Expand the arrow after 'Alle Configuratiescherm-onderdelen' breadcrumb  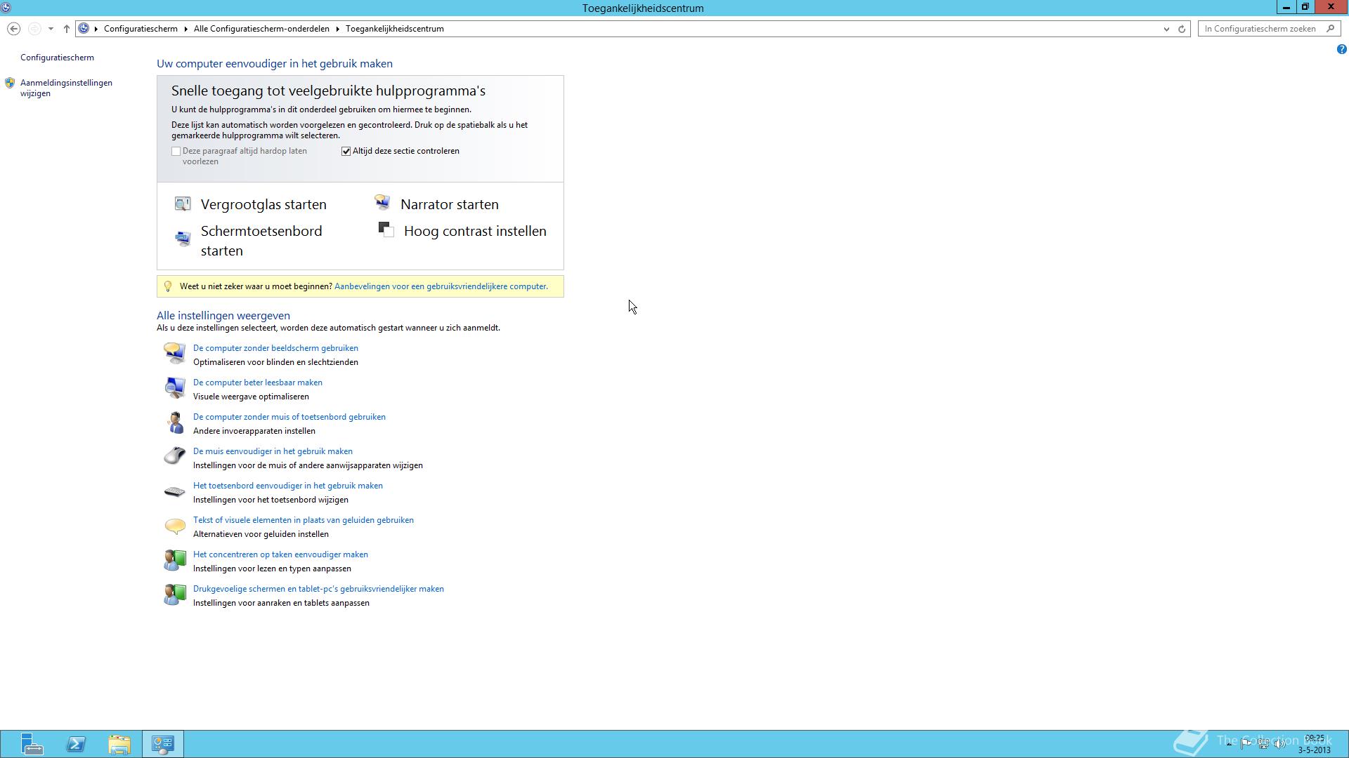[x=337, y=29]
